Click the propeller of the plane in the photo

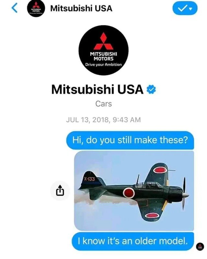coord(184,193)
